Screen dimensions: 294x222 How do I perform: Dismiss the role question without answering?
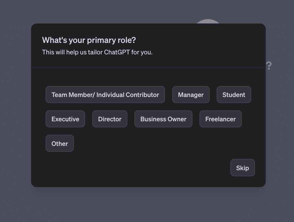point(242,168)
